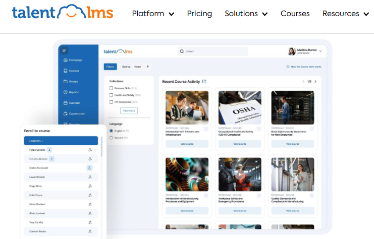The height and width of the screenshot is (239, 374).
Task: Select the Spanish language radio button
Action: pyautogui.click(x=111, y=138)
